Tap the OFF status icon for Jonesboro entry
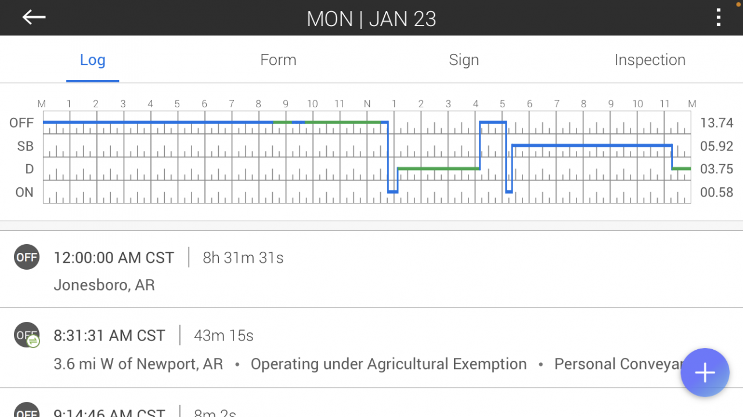This screenshot has width=743, height=417. [x=27, y=258]
